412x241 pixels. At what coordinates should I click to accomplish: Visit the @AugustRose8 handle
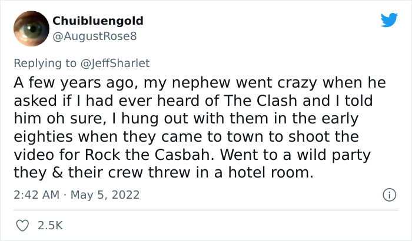[95, 36]
